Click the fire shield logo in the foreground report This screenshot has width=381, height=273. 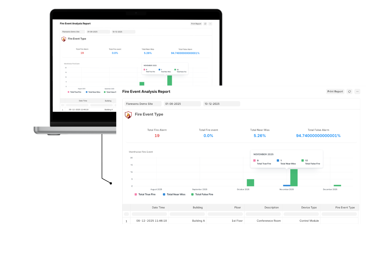(x=128, y=115)
